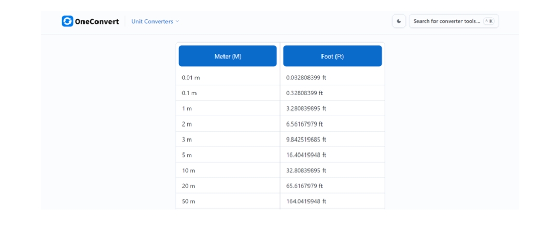
Task: Select the 50 m cell
Action: pos(228,201)
